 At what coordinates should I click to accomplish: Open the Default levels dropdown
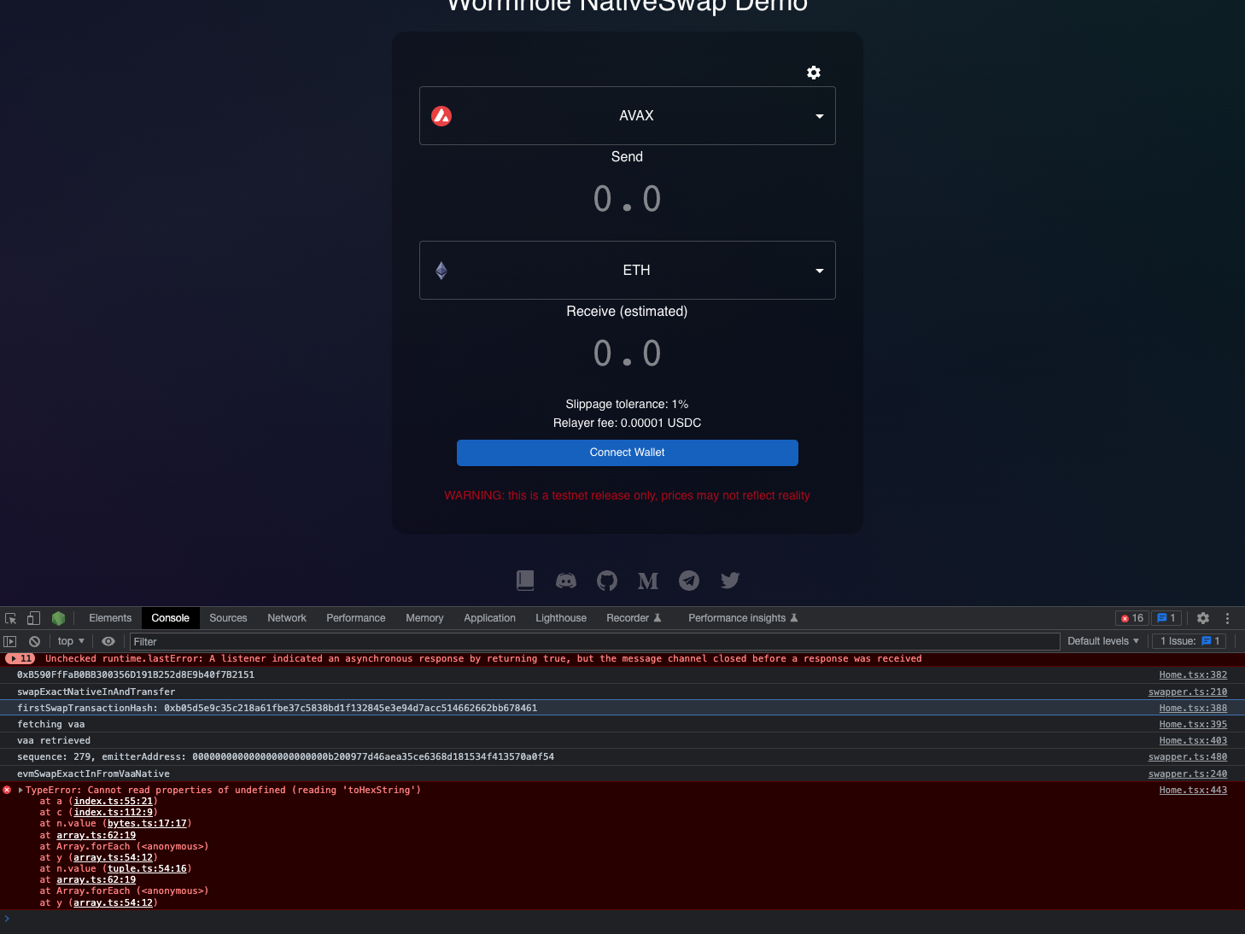coord(1102,641)
